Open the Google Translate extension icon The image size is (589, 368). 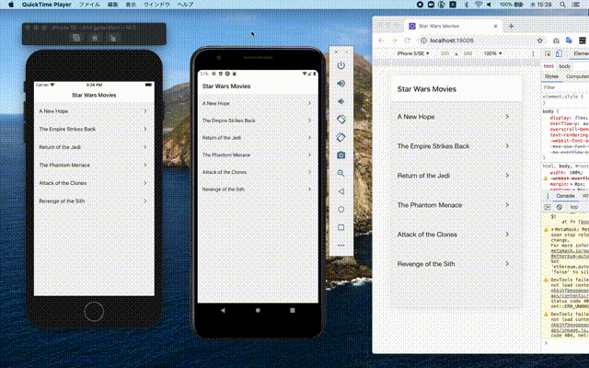click(569, 40)
